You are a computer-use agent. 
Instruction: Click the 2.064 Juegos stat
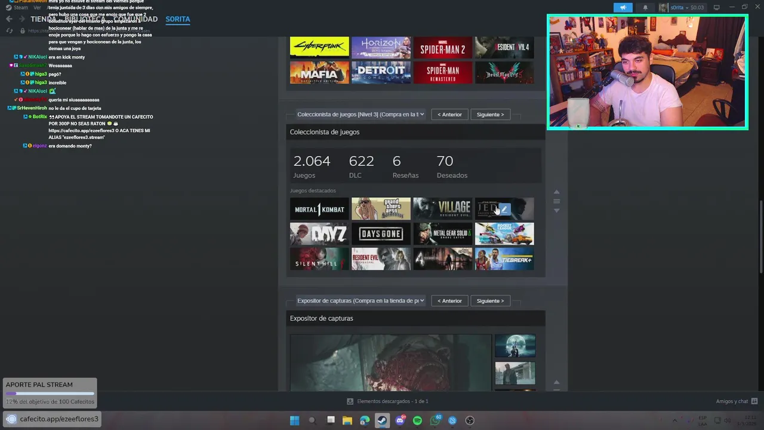click(x=312, y=167)
